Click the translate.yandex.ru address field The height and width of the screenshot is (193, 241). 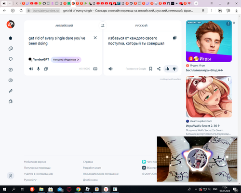point(46,11)
